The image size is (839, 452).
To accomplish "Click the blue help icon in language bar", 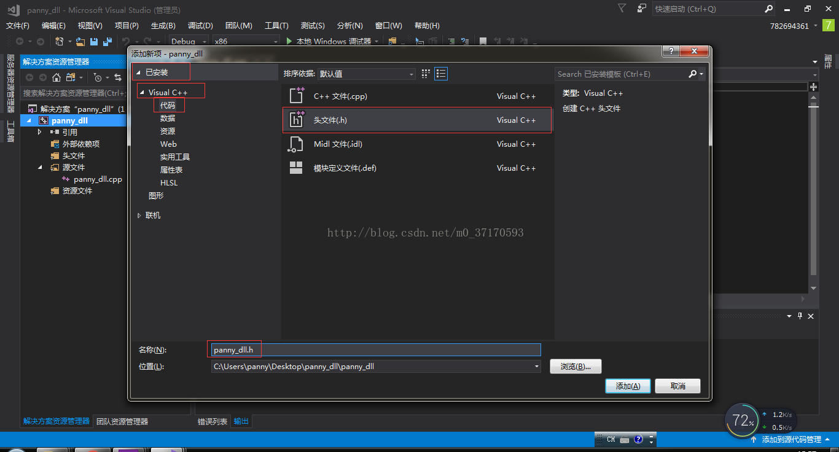I will (638, 439).
